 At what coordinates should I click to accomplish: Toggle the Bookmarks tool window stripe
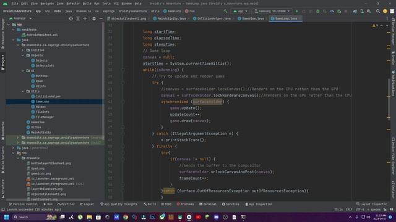2,131
